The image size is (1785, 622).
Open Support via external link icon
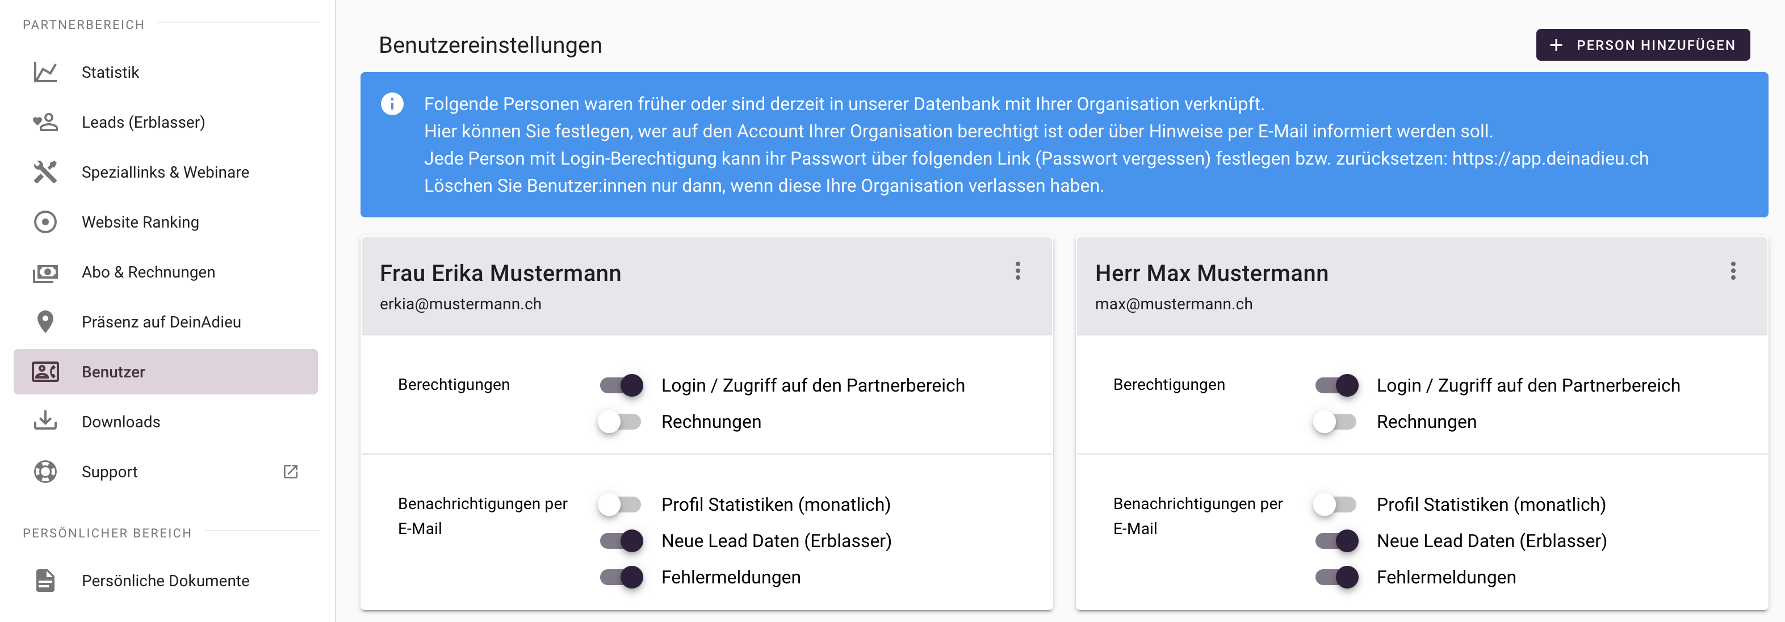point(290,472)
